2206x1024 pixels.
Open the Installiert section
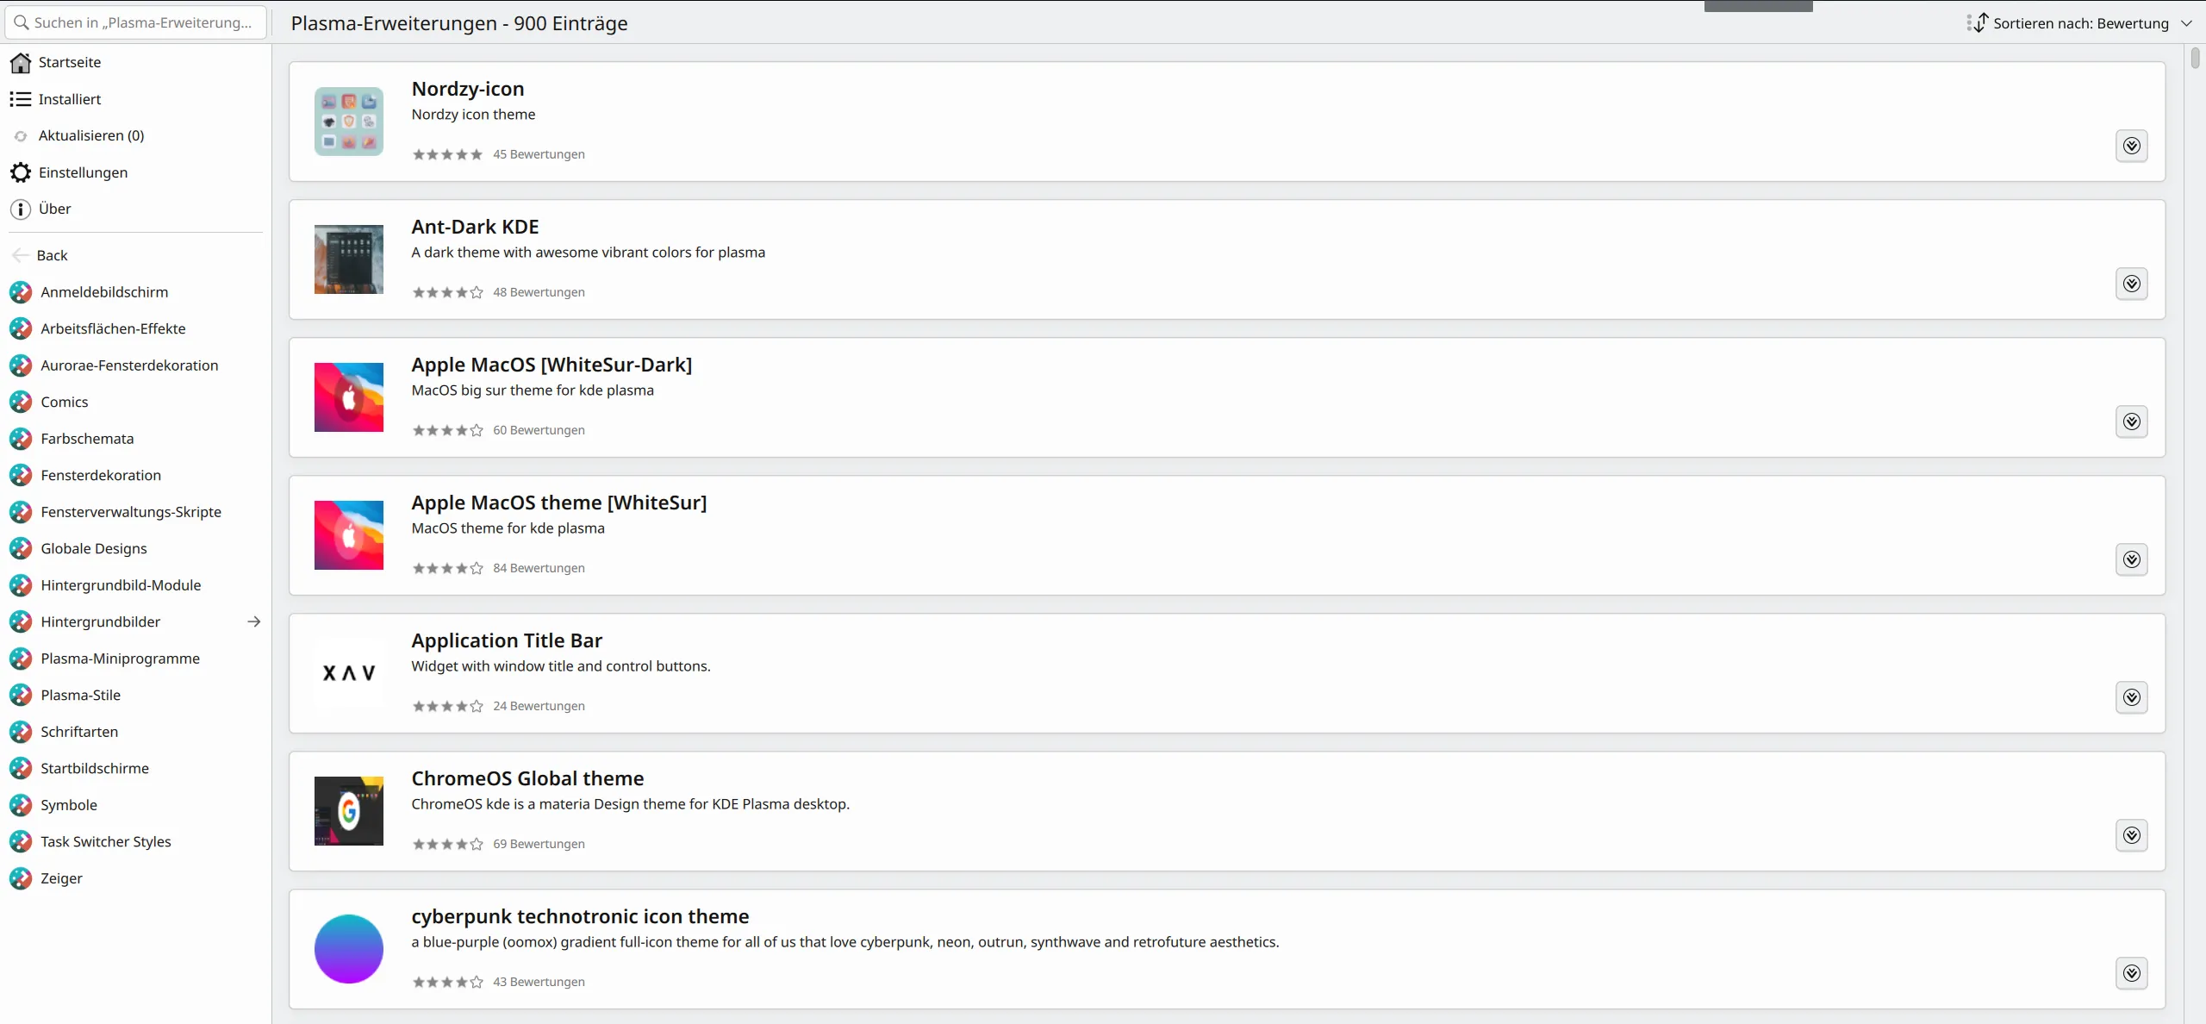point(69,99)
